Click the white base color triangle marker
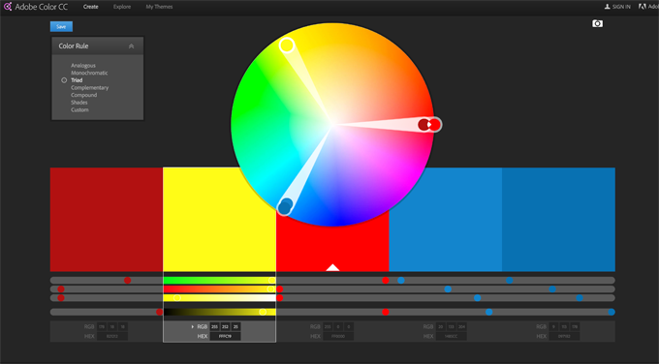The height and width of the screenshot is (364, 659). (x=332, y=267)
